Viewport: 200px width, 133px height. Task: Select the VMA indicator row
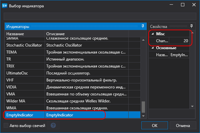point(73,94)
